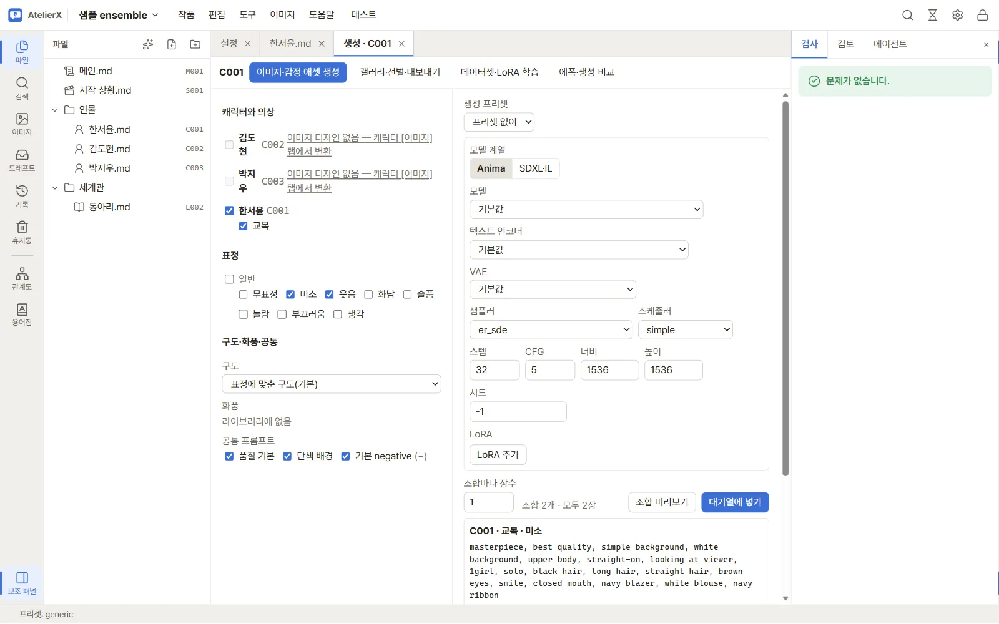
Task: Close the 한서윤.md editor tab
Action: pyautogui.click(x=322, y=44)
